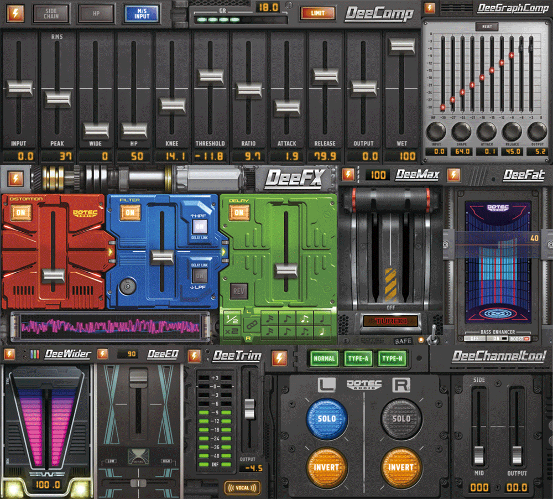This screenshot has width=553, height=499.
Task: Click the DeeGraphComp ATTACK knob
Action: click(x=487, y=131)
